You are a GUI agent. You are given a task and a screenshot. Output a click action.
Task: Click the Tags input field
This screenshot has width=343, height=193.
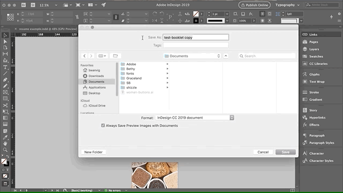pos(196,45)
